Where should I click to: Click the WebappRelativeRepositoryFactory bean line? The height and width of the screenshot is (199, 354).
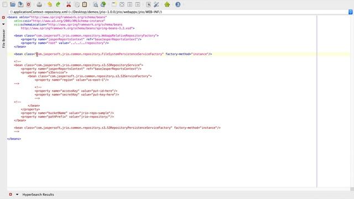point(86,35)
